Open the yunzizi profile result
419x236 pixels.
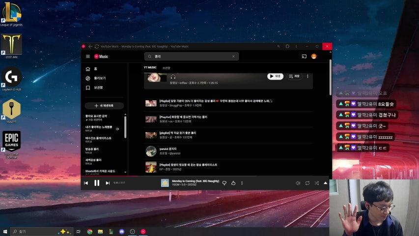tap(228, 151)
